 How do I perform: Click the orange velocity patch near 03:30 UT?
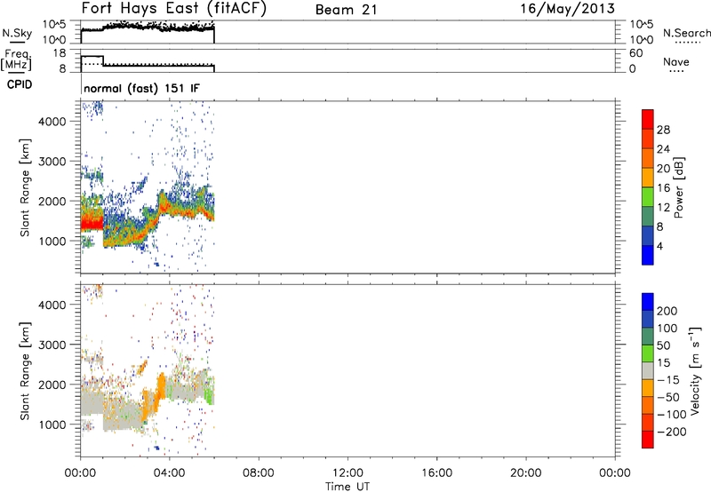point(161,386)
